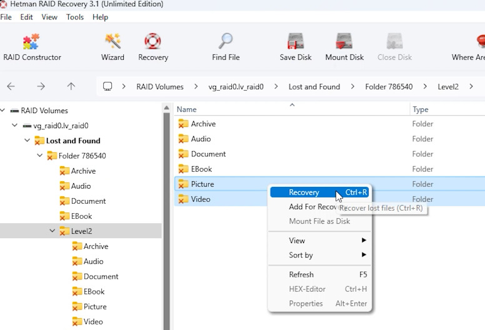The width and height of the screenshot is (485, 330).
Task: Open breadcrumb chevron after Level2
Action: pyautogui.click(x=471, y=87)
